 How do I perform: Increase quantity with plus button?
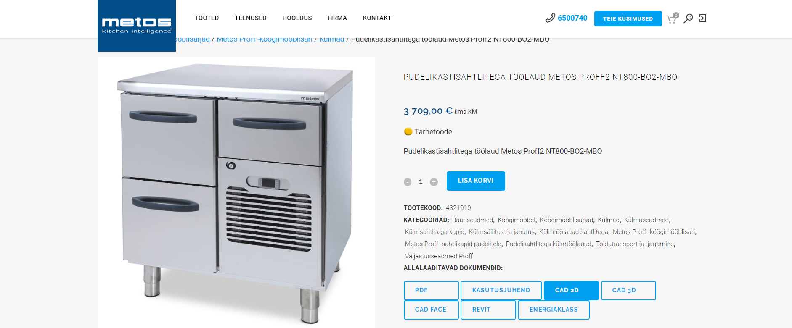434,182
